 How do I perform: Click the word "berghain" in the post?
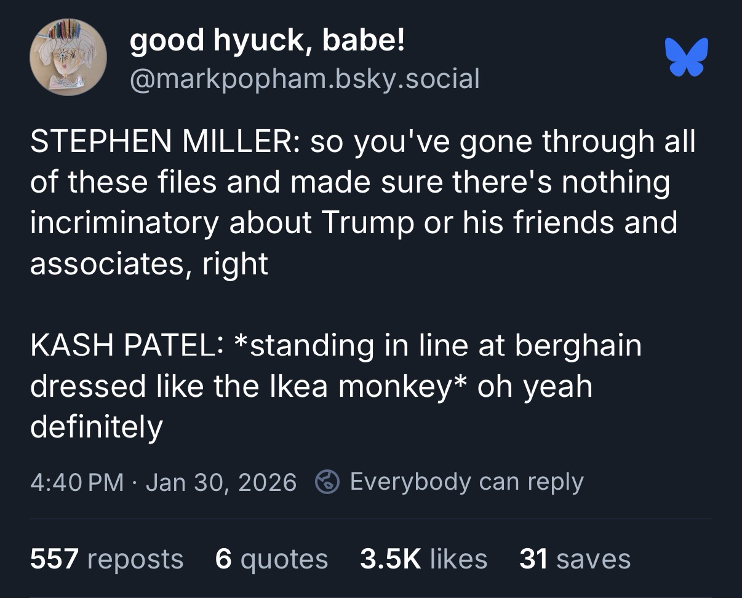pos(578,346)
